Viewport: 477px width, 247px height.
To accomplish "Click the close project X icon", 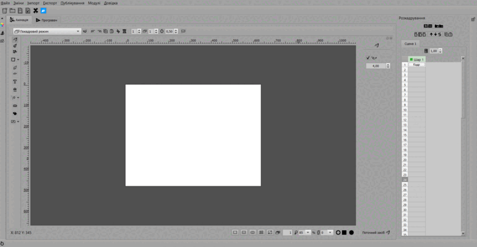I will coord(36,11).
